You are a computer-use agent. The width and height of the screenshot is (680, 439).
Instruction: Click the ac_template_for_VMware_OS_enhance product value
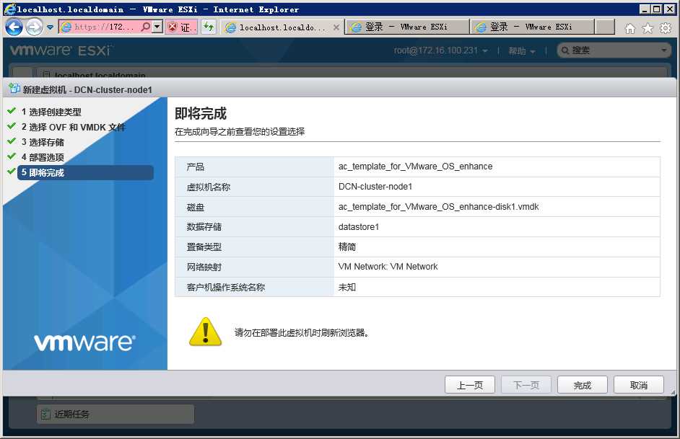[416, 167]
